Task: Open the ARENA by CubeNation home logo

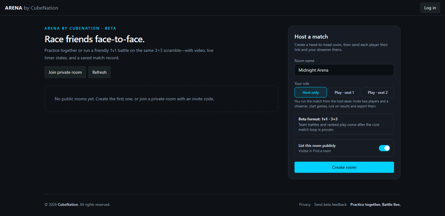Action: tap(32, 8)
